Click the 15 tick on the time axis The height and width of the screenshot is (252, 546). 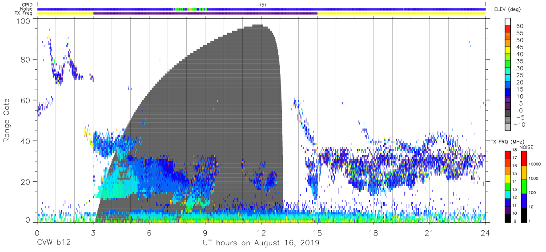coord(317,233)
